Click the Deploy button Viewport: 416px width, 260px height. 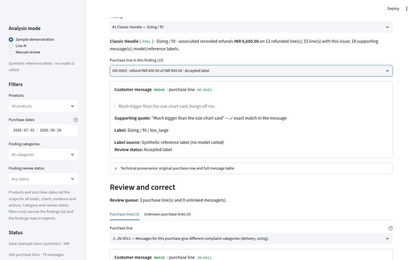point(393,8)
